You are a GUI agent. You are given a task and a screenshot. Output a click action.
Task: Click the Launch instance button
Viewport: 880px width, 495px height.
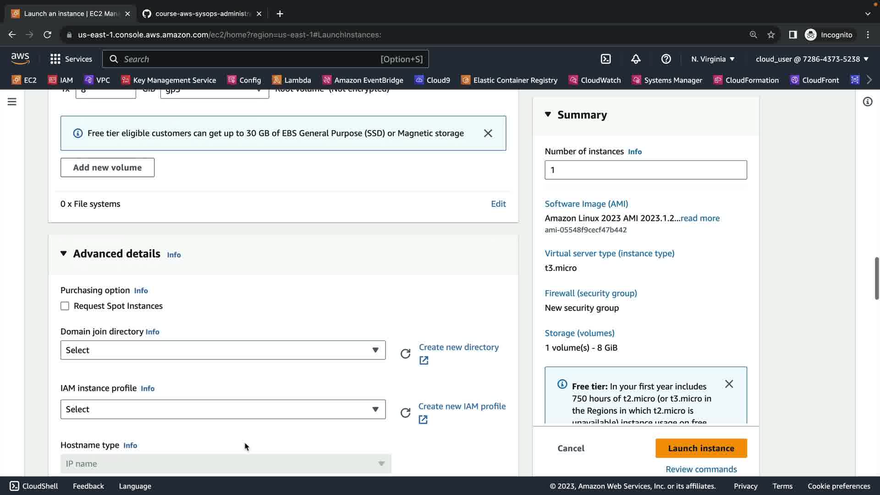(701, 448)
